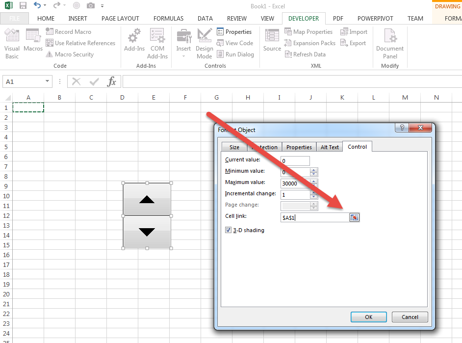Cancel the Format Object dialog
Screen dimensions: 462x343
[x=410, y=317]
